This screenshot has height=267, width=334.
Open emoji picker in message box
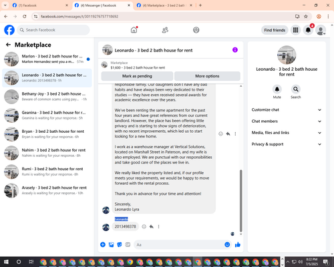pyautogui.click(x=227, y=245)
